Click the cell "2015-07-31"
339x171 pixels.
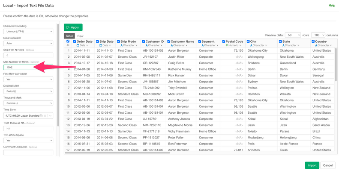(81, 144)
